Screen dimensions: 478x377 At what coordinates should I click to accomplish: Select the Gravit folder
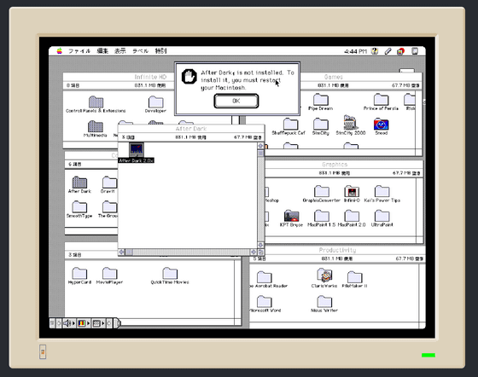click(108, 184)
